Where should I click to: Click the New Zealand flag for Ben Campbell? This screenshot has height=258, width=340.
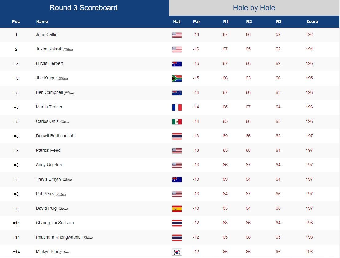(x=177, y=93)
